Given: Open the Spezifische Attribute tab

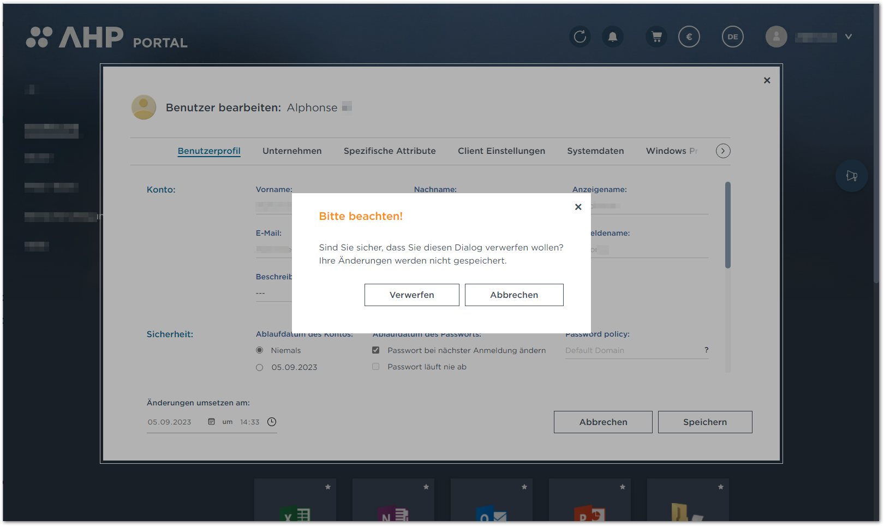Looking at the screenshot, I should (x=390, y=151).
